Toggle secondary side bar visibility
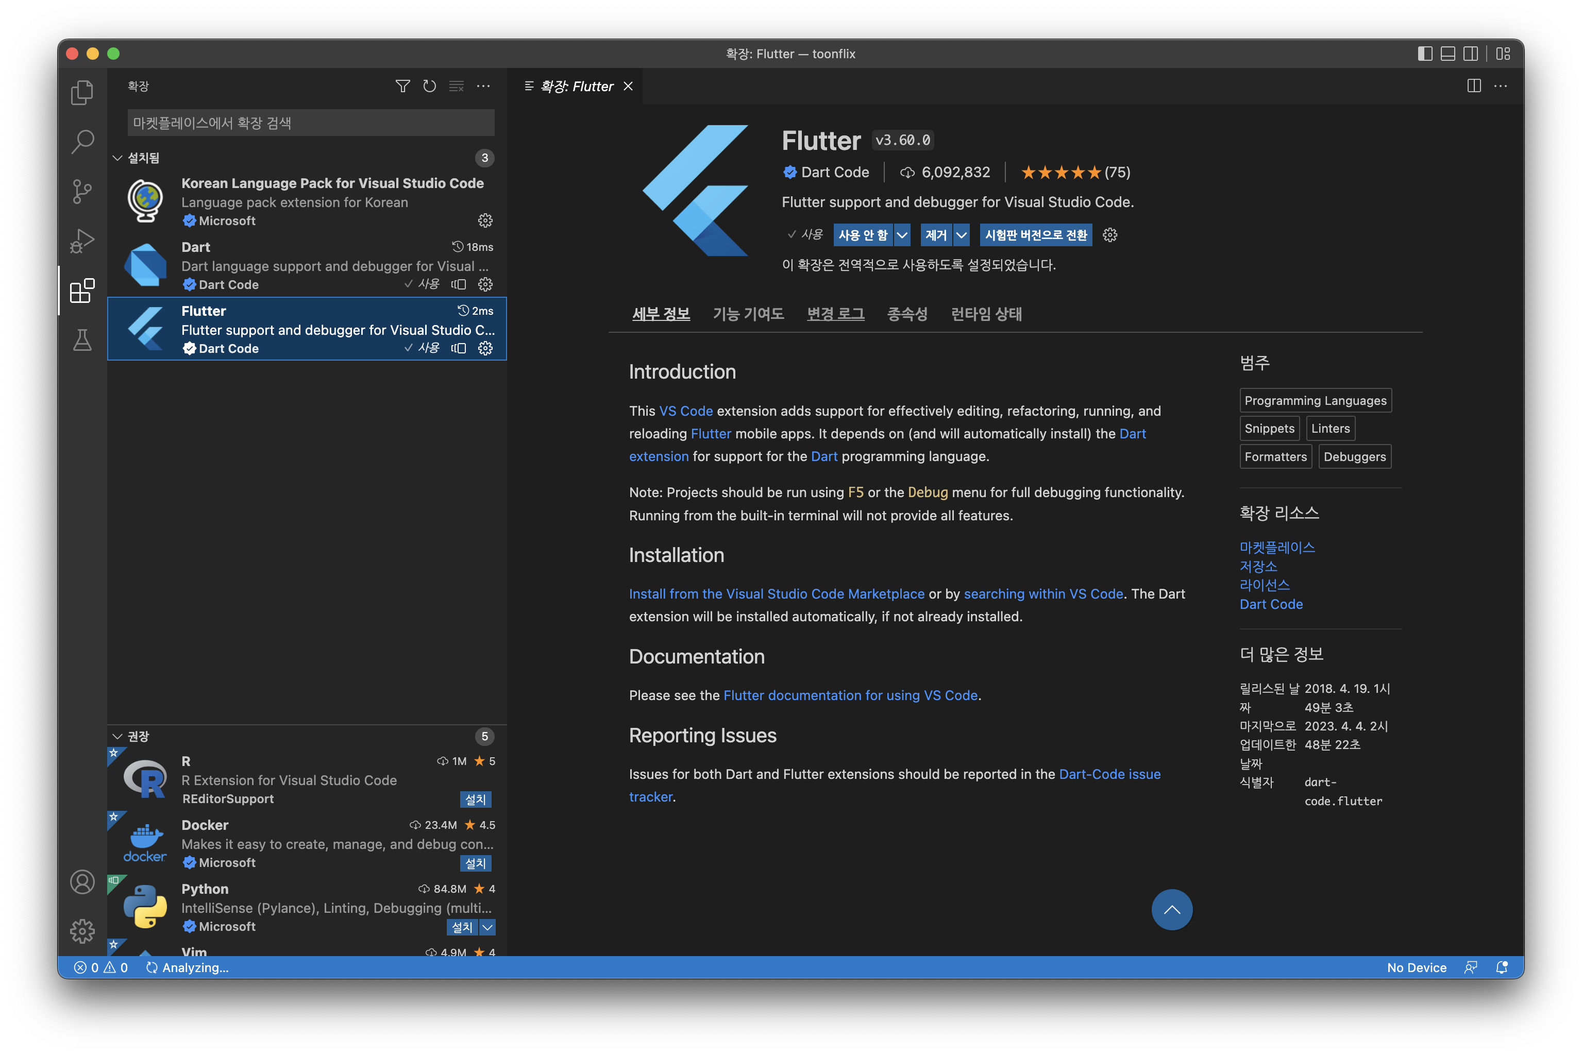 tap(1471, 54)
